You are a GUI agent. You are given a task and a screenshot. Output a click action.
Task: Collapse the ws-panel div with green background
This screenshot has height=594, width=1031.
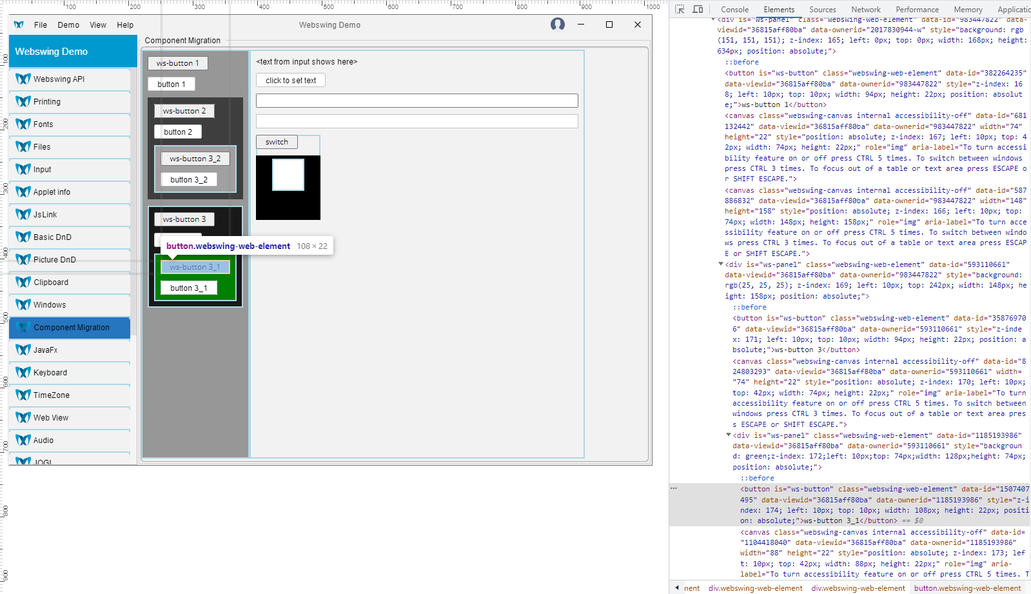point(728,435)
